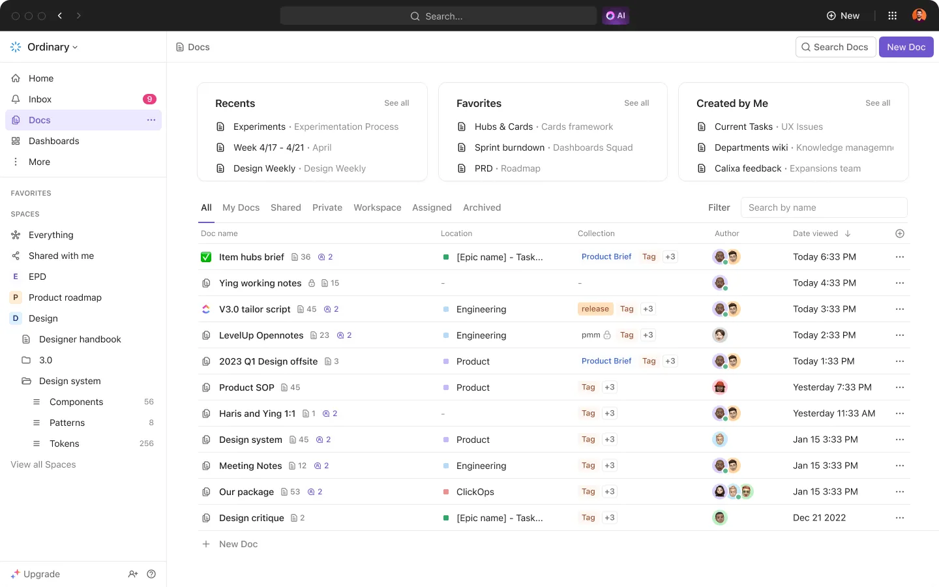Toggle the Item hubs brief green checkbox
This screenshot has height=587, width=939.
coord(206,257)
